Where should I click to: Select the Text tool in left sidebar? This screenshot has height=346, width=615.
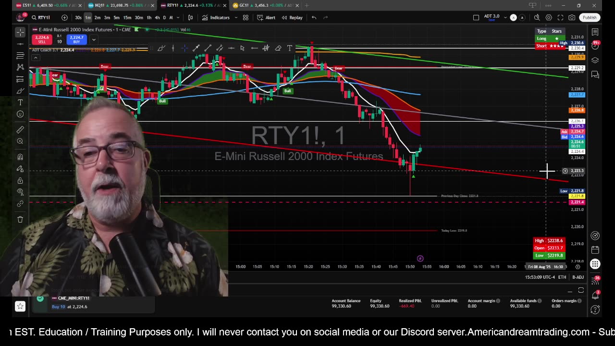pos(20,102)
